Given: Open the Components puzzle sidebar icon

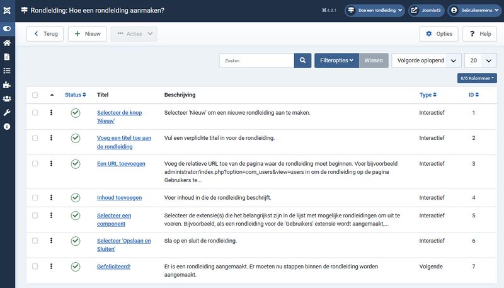Looking at the screenshot, I should point(7,84).
